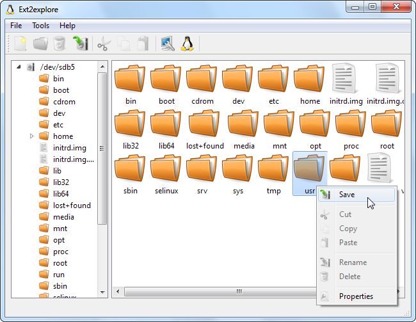Select lib in the directory tree
Screen dimensions: 416x322
[57, 171]
